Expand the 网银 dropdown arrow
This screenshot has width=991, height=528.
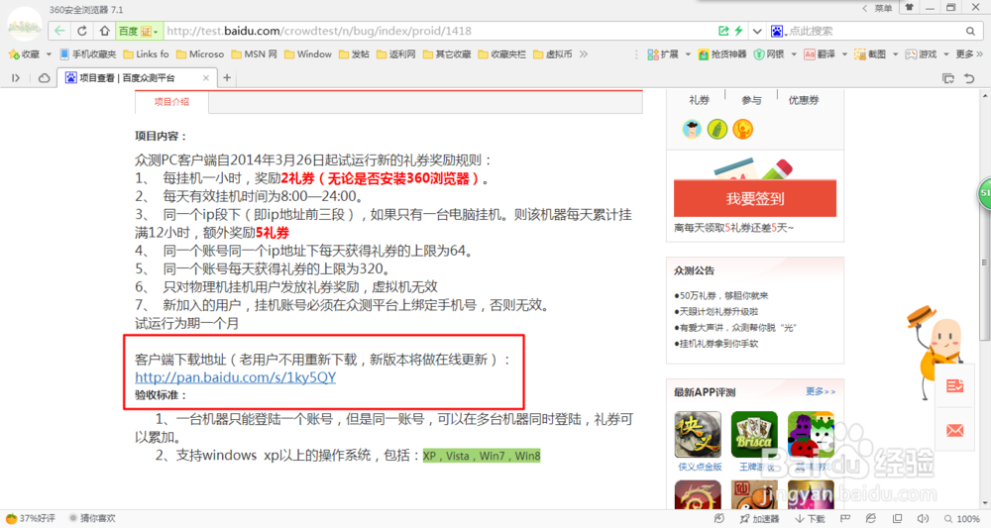[x=794, y=54]
